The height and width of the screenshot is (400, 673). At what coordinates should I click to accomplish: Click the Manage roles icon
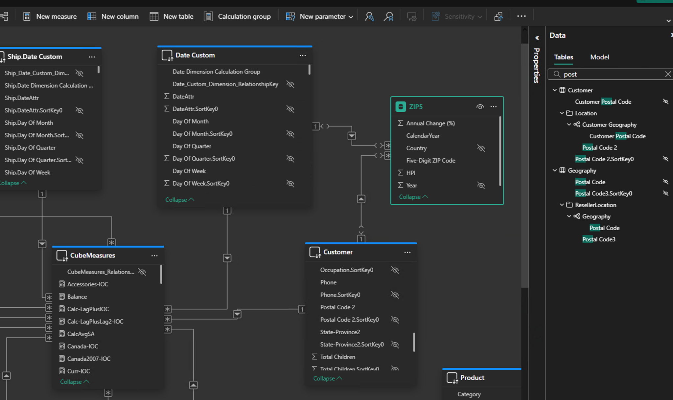coord(369,16)
